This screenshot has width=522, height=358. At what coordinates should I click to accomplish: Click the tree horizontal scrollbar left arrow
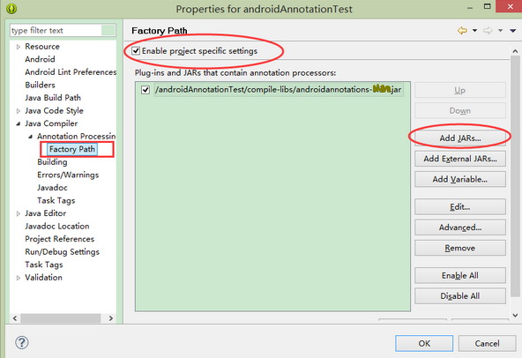(x=15, y=318)
